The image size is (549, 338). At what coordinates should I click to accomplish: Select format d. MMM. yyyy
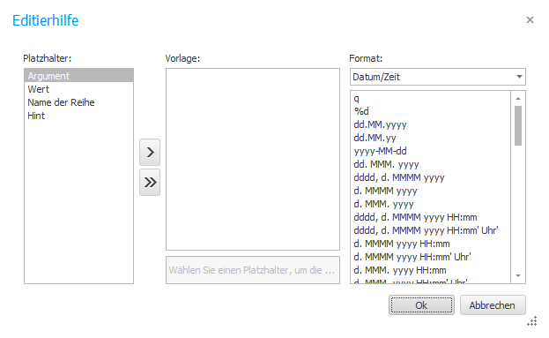[431, 204]
